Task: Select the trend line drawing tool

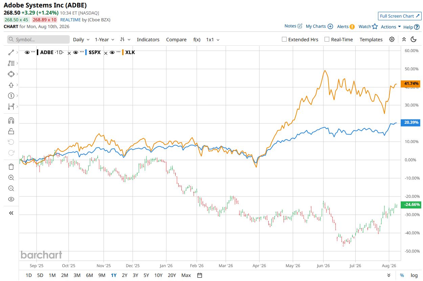Action: (11, 52)
